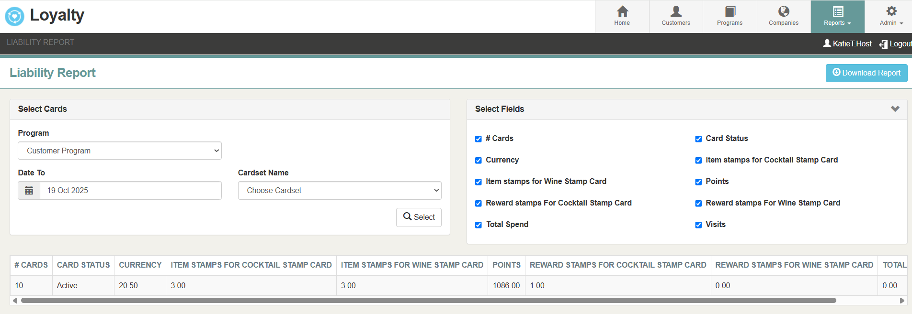Disable the Total Spend checkbox
The width and height of the screenshot is (912, 314).
(478, 225)
